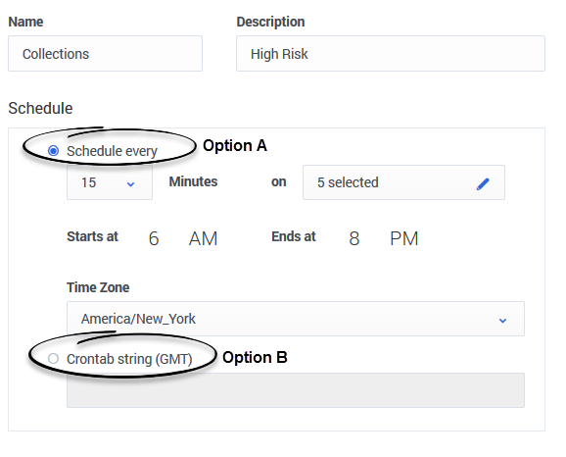The height and width of the screenshot is (457, 566).
Task: Click the chevron arrow in the Time Zone box
Action: 502,321
